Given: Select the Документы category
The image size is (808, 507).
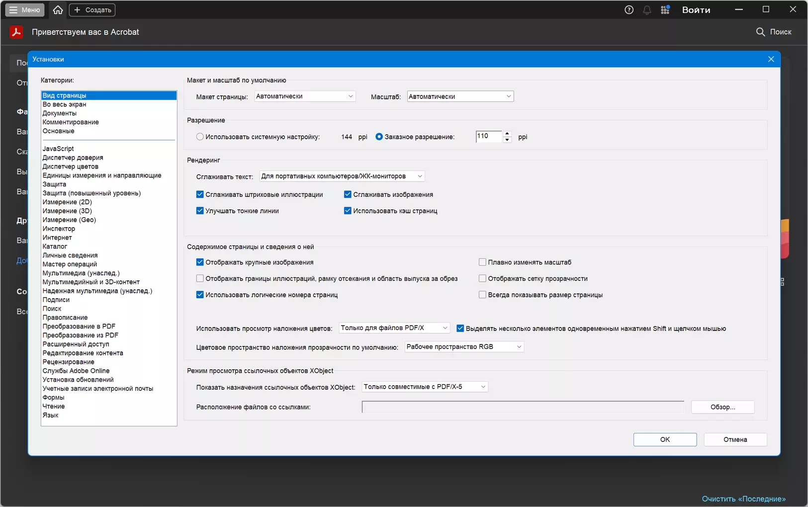Looking at the screenshot, I should 109,113.
